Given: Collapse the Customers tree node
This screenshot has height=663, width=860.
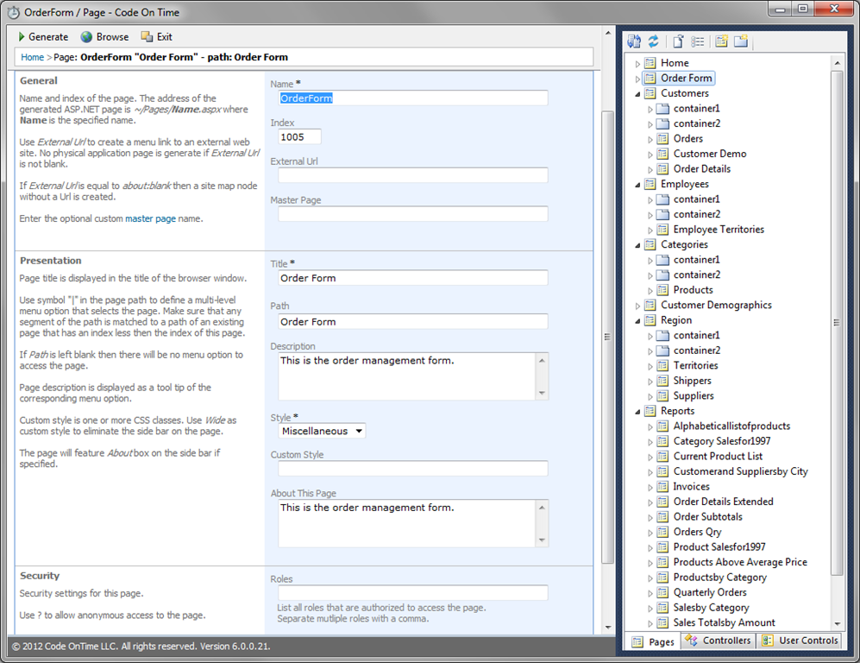Looking at the screenshot, I should coord(637,94).
